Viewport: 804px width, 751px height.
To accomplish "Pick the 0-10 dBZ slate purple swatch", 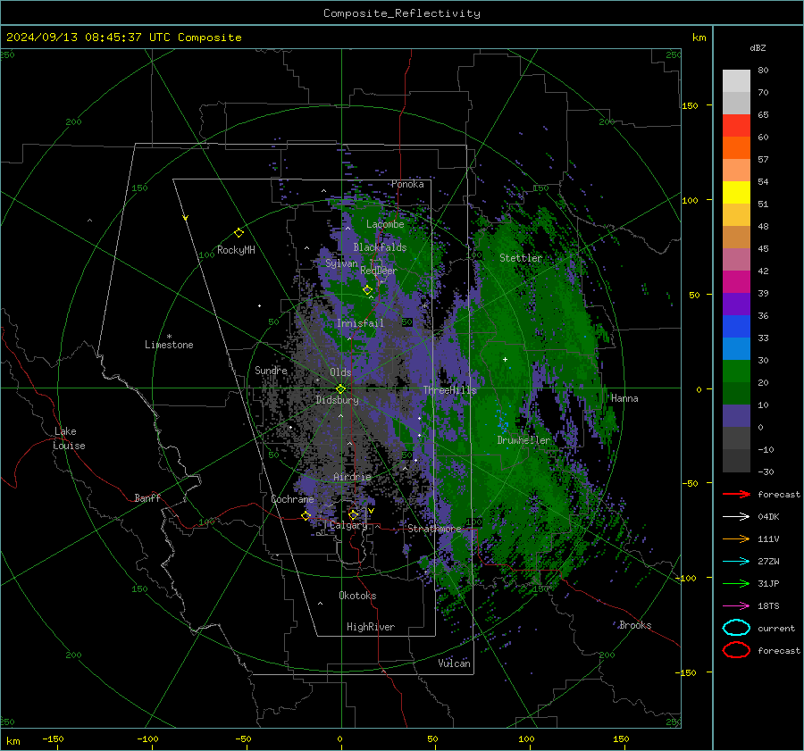I will click(736, 415).
